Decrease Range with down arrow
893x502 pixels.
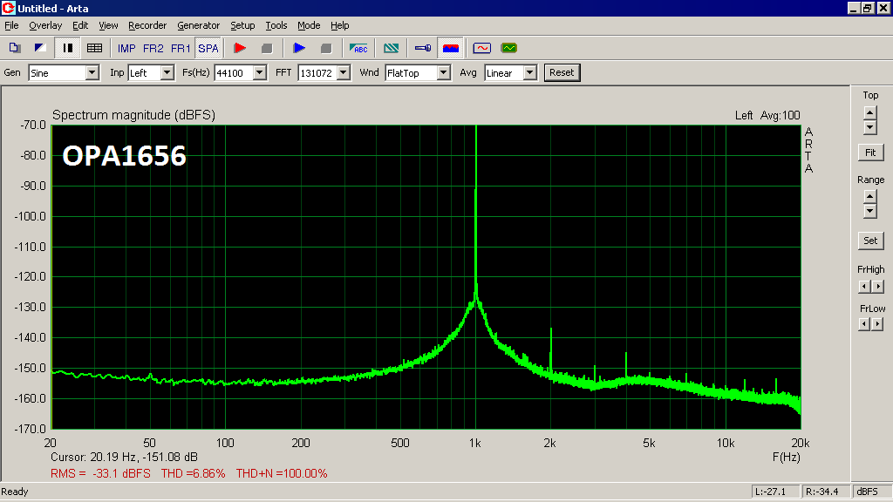[870, 212]
